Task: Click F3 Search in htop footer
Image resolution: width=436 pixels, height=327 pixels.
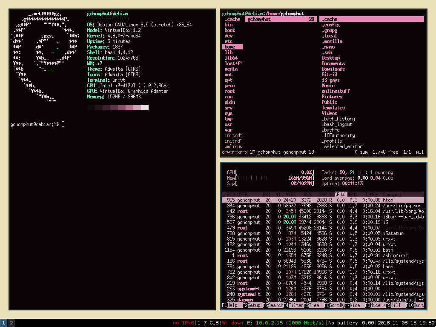Action: click(275, 305)
